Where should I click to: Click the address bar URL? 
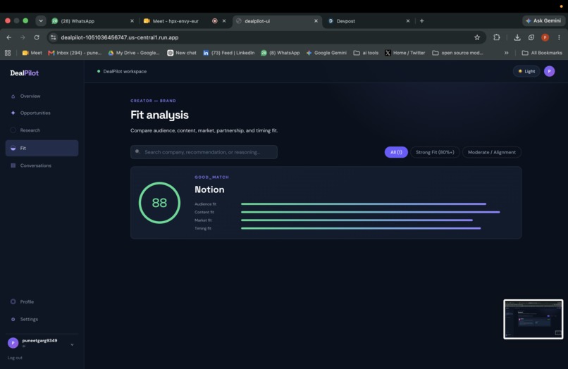click(120, 37)
